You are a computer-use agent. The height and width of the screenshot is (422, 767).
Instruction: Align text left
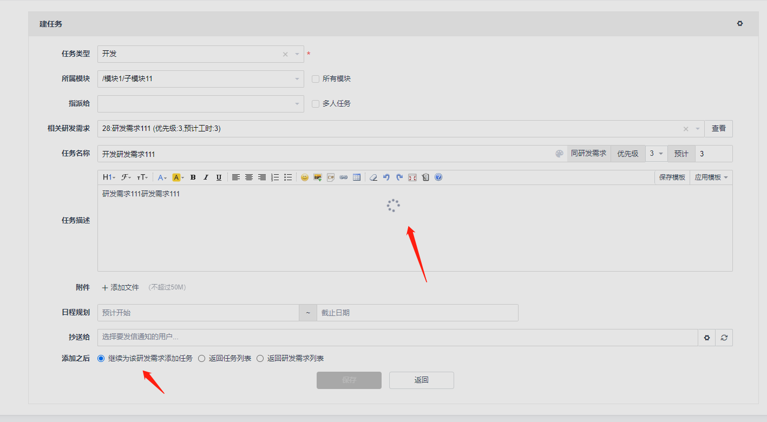(236, 177)
